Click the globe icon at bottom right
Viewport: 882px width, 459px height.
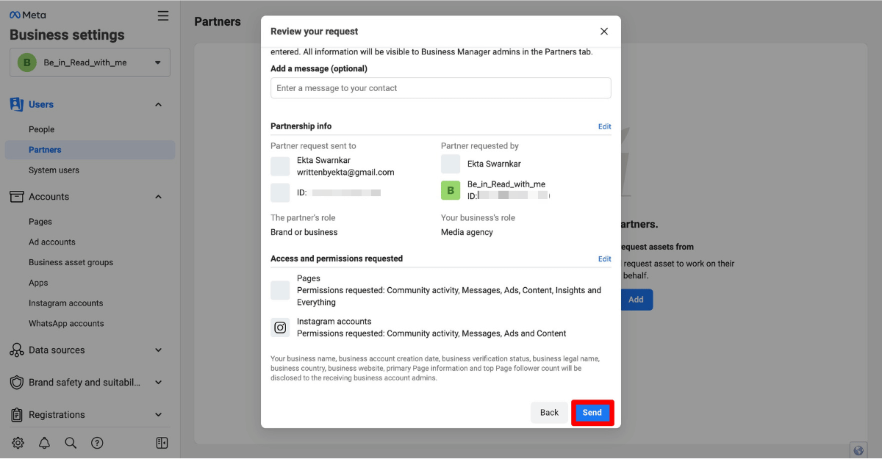tap(858, 449)
